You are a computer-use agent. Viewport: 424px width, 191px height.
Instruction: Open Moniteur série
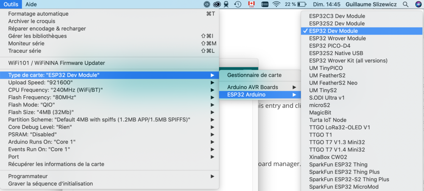coord(109,44)
